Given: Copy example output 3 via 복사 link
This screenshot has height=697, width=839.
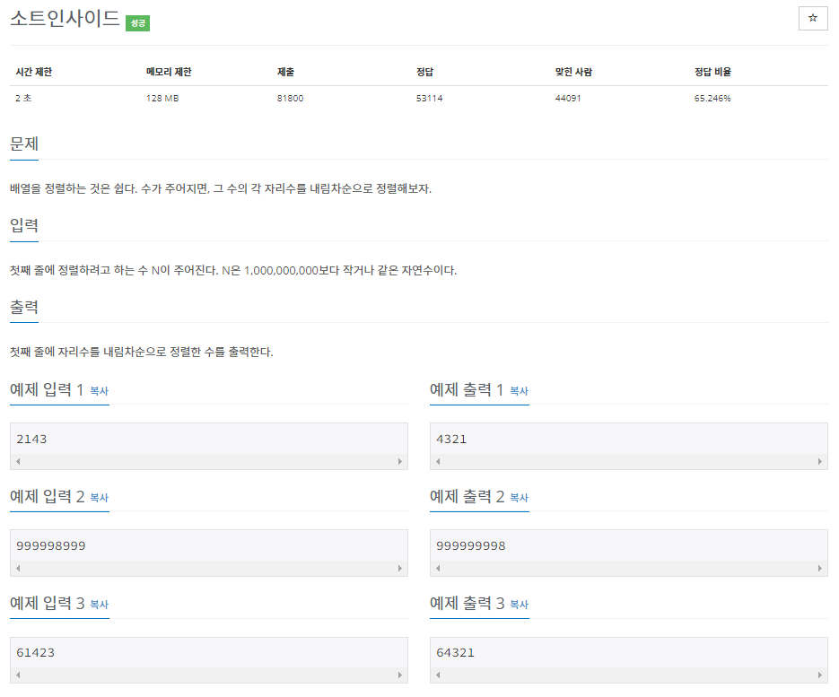Looking at the screenshot, I should click(x=519, y=605).
